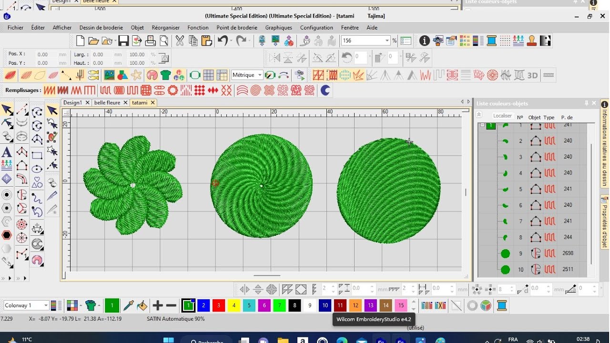Click the paint bucket color icon
Viewport: 610px width, 343px height.
coord(142,305)
